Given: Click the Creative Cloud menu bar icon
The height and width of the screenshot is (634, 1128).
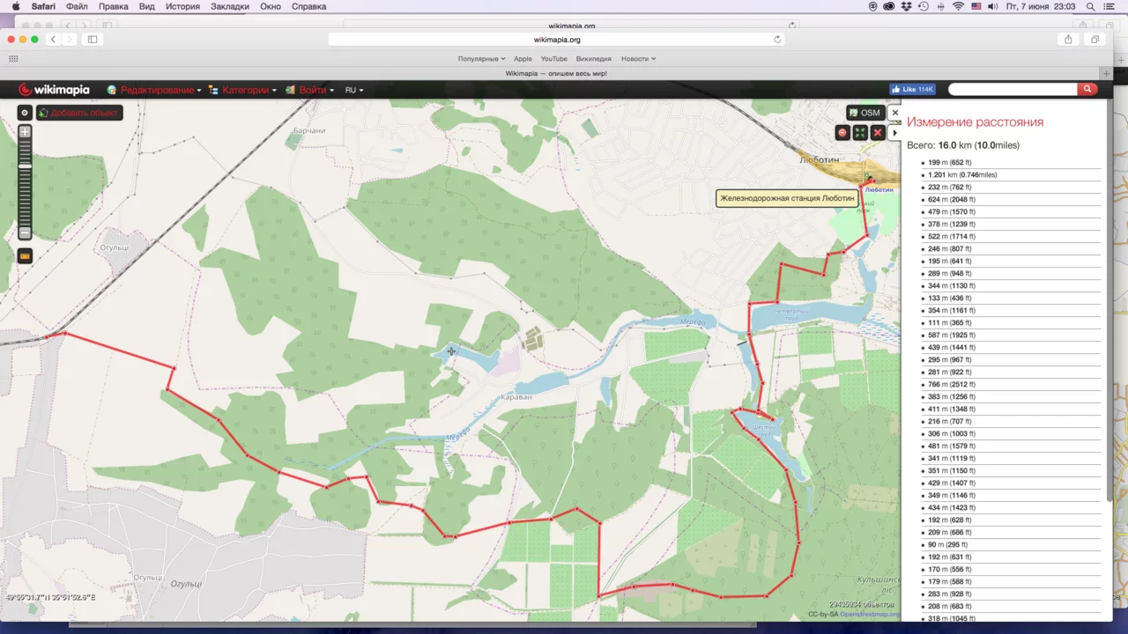Looking at the screenshot, I should pos(889,6).
